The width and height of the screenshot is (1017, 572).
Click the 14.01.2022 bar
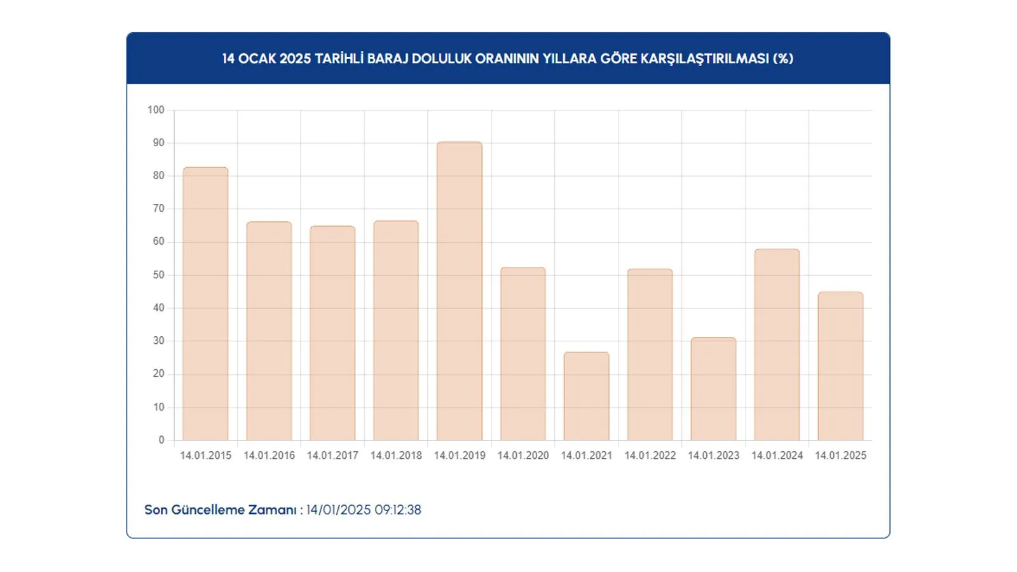coord(650,355)
